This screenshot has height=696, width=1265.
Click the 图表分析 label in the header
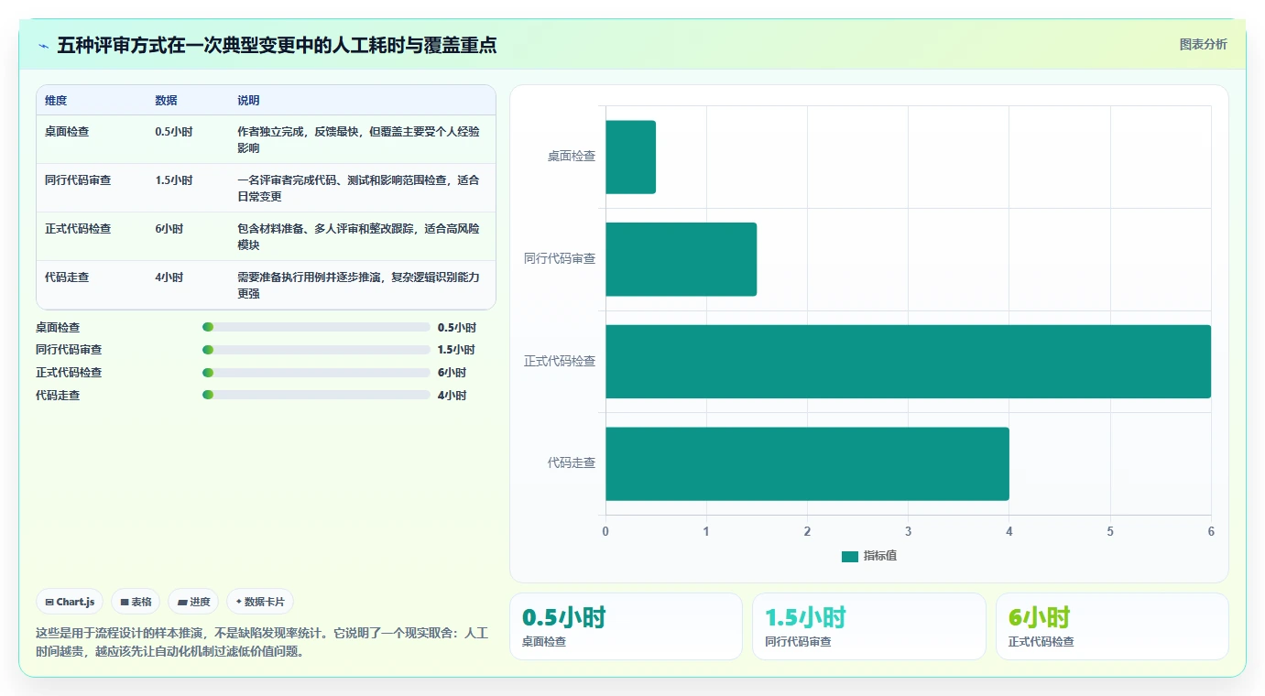coord(1203,45)
